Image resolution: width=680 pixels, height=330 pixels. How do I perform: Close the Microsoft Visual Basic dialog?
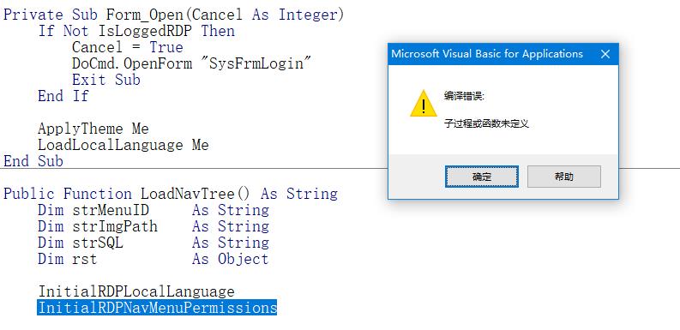coord(605,54)
